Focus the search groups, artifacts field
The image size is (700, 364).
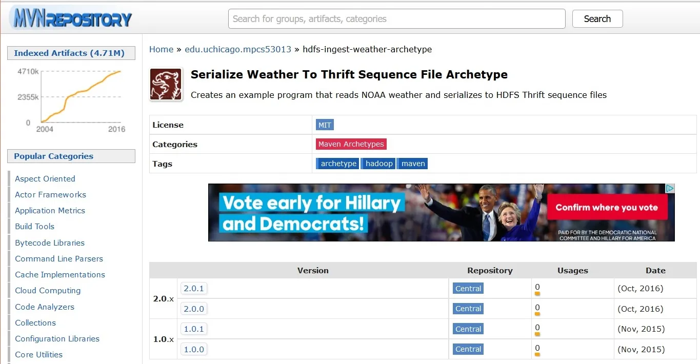(396, 19)
